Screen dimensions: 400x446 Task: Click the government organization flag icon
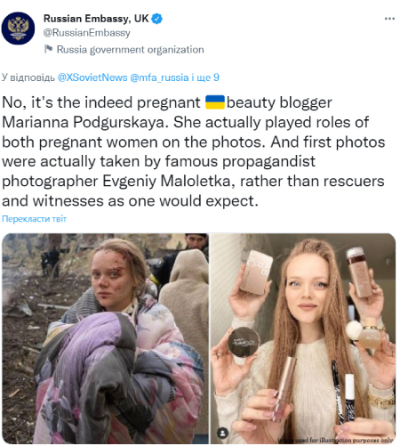(48, 49)
